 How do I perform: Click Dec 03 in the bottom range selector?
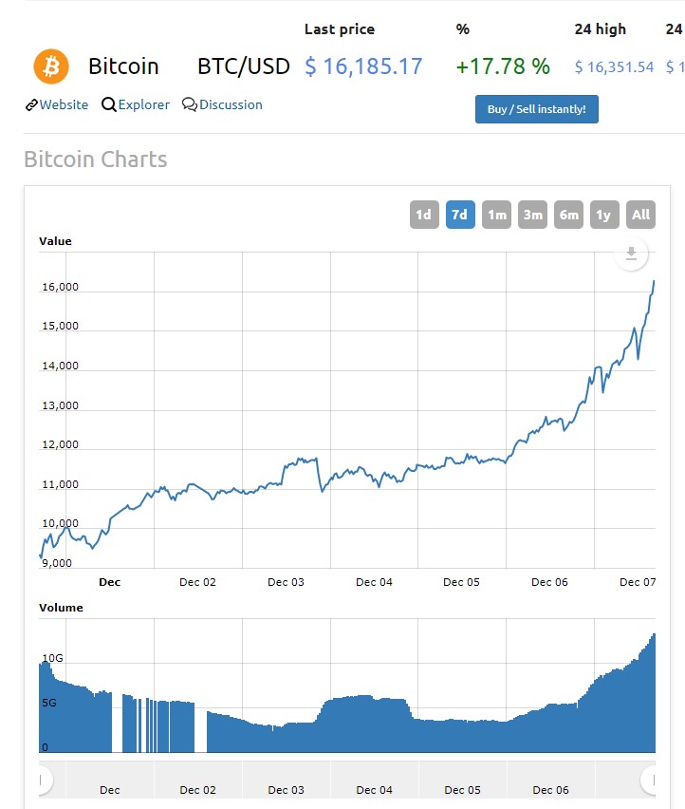pyautogui.click(x=286, y=790)
